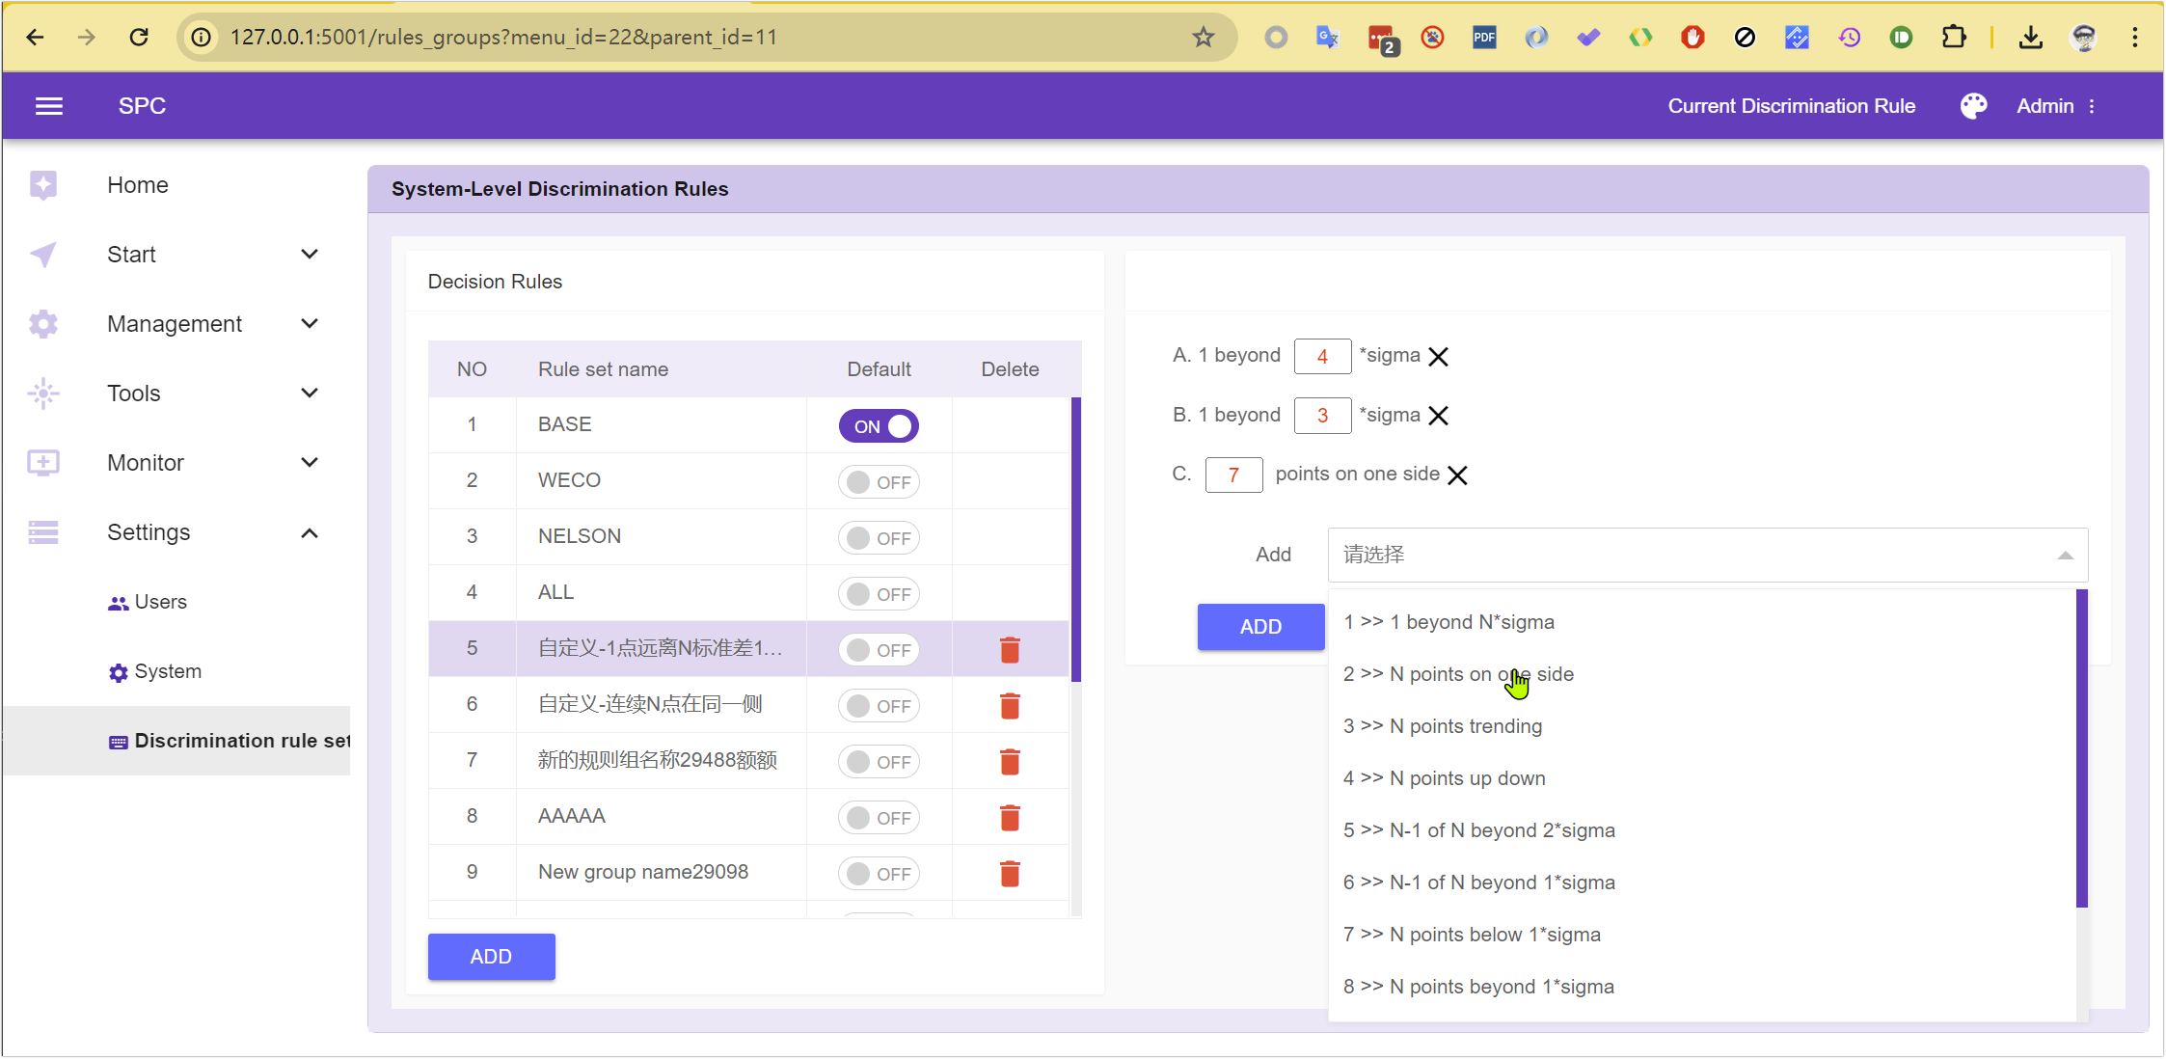Viewport: 2166px width, 1059px height.
Task: Toggle default for row 5 custom rule
Action: click(x=879, y=650)
